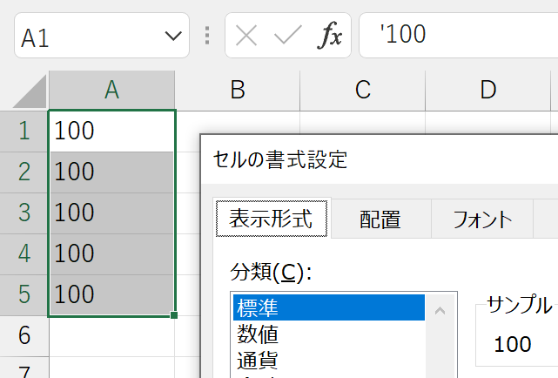Switch to the 配置 tab
Screen dimensions: 558x378
click(380, 219)
